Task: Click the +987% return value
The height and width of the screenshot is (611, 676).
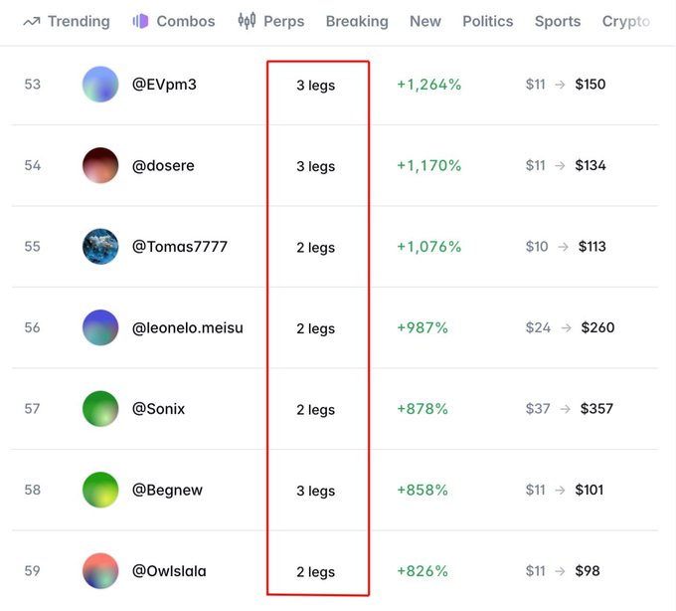Action: pyautogui.click(x=422, y=327)
